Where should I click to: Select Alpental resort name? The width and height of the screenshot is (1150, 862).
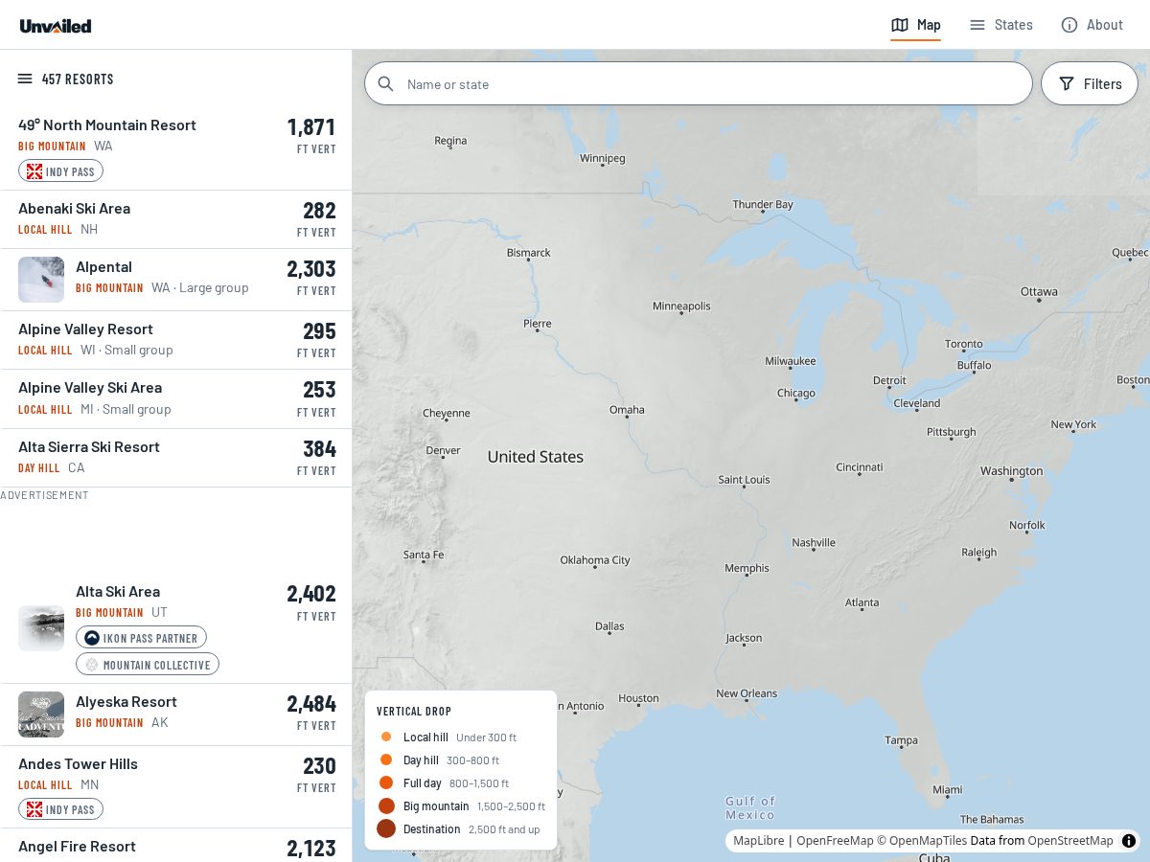(x=103, y=266)
